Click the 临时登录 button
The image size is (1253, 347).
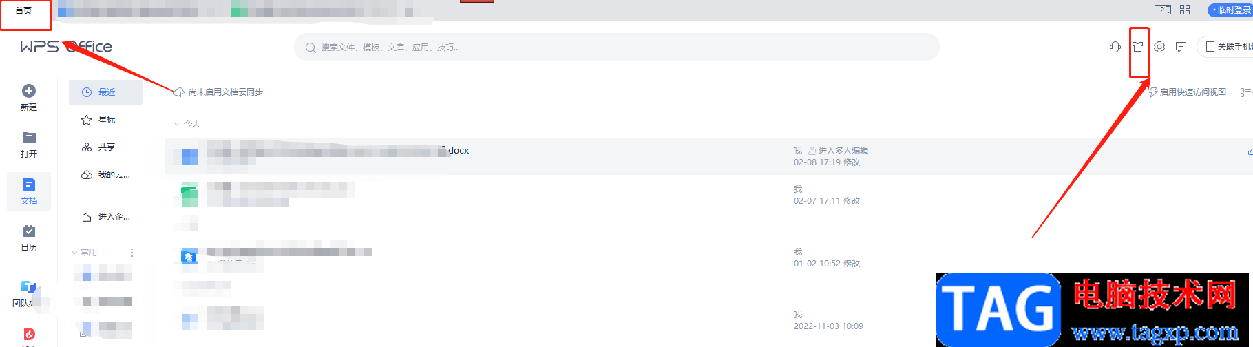[x=1231, y=10]
